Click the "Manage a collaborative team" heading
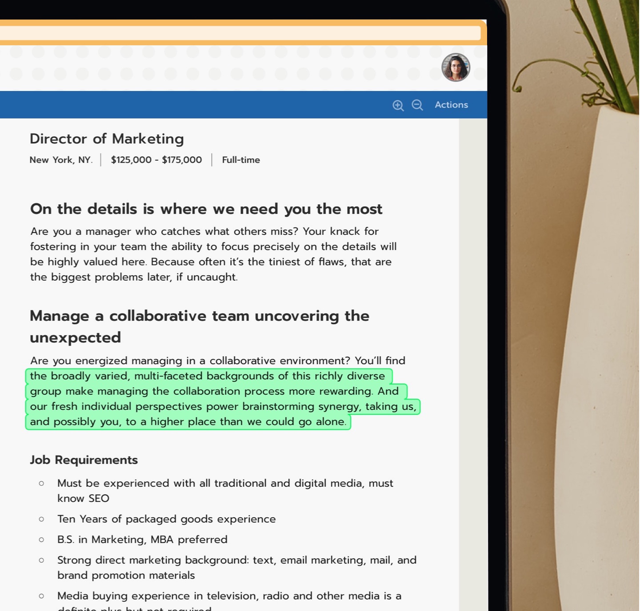This screenshot has width=640, height=611. [199, 316]
